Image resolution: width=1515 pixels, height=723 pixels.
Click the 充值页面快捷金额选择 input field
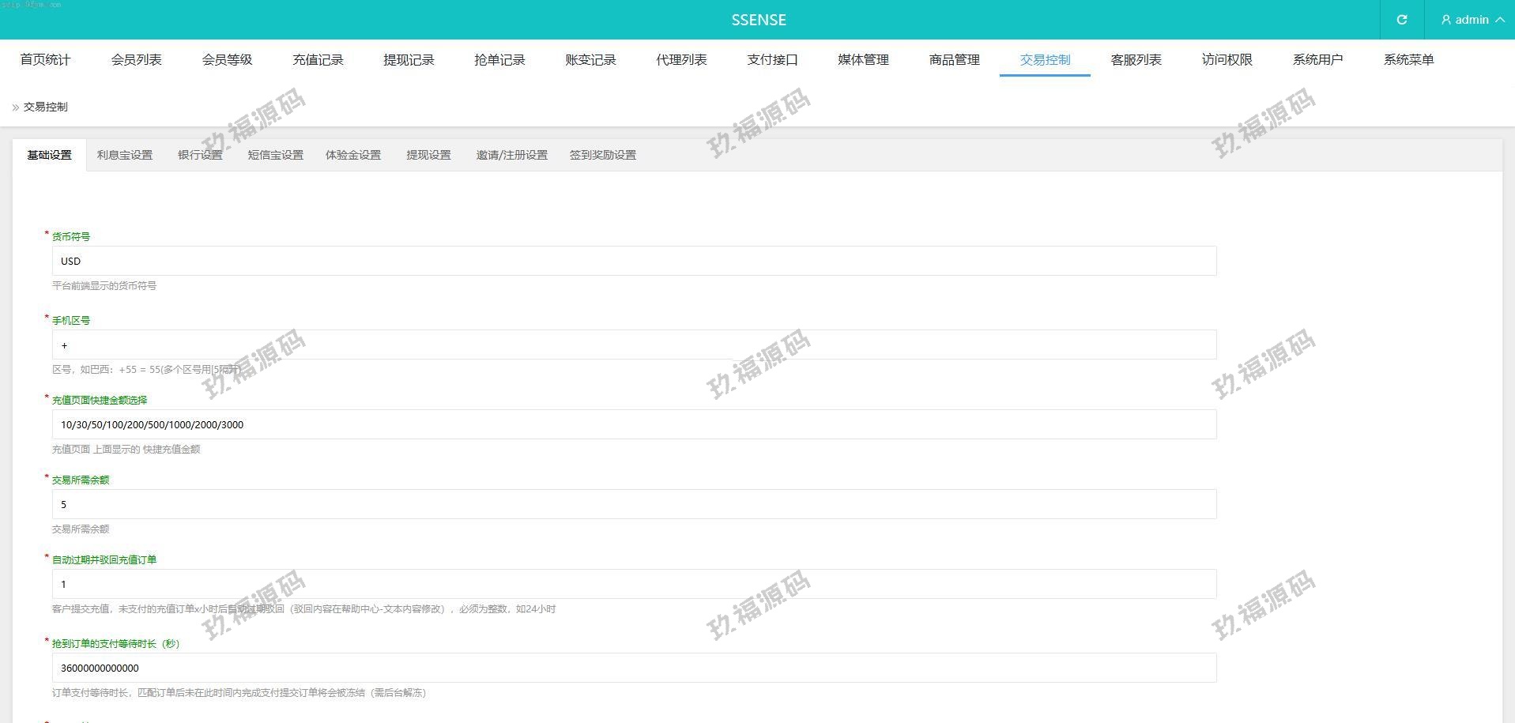(x=634, y=425)
